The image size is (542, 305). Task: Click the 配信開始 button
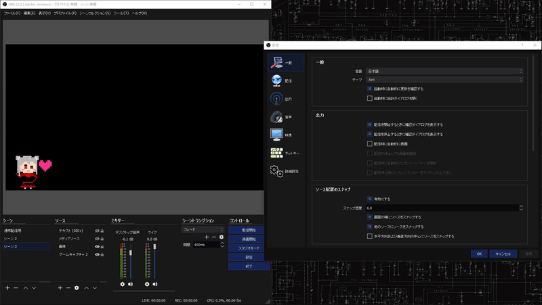pyautogui.click(x=249, y=230)
